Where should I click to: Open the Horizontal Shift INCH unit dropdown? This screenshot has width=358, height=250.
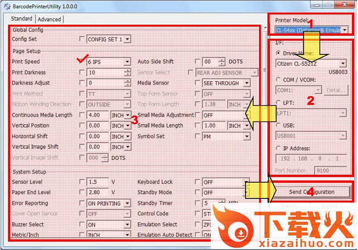click(x=128, y=137)
